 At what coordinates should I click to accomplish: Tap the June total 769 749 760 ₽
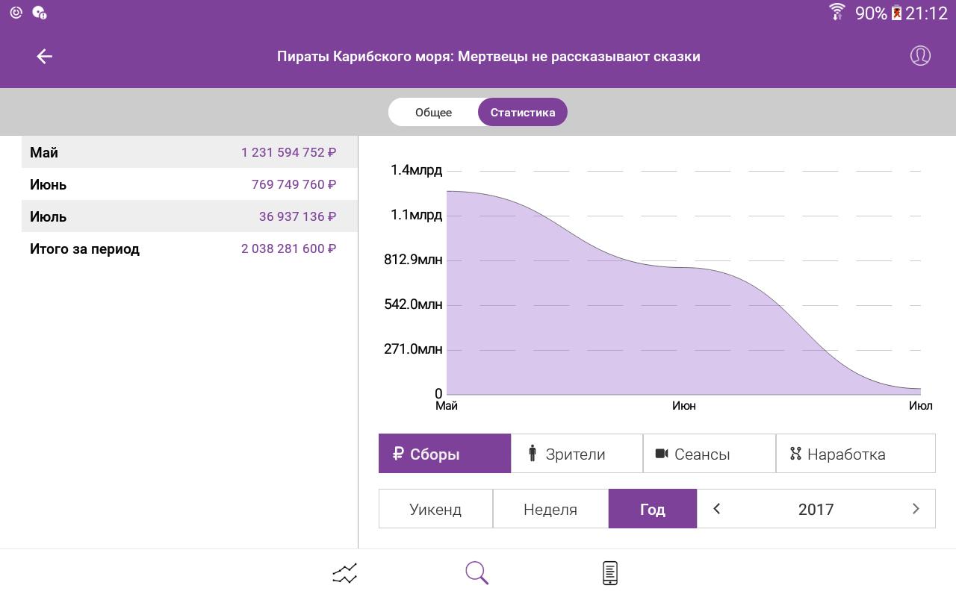point(294,184)
